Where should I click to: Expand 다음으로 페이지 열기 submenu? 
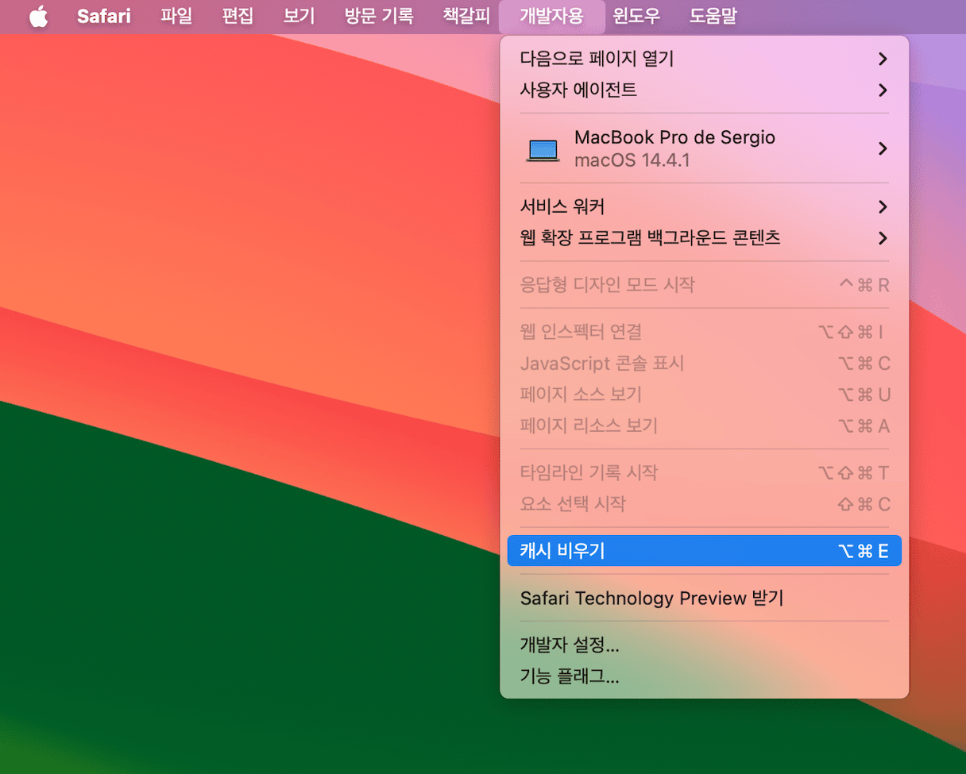coord(704,59)
